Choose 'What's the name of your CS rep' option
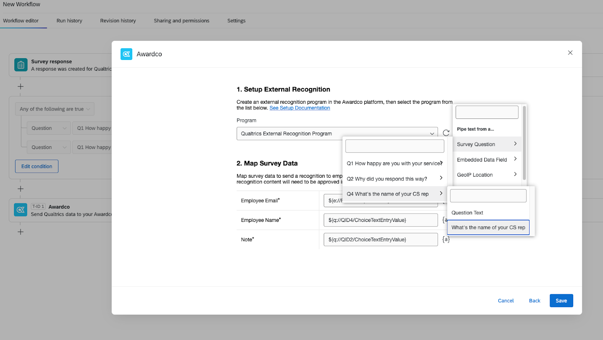603x340 pixels. tap(488, 228)
